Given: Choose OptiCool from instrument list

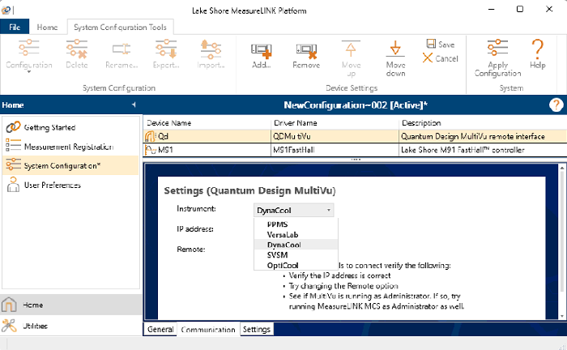Looking at the screenshot, I should (296, 265).
